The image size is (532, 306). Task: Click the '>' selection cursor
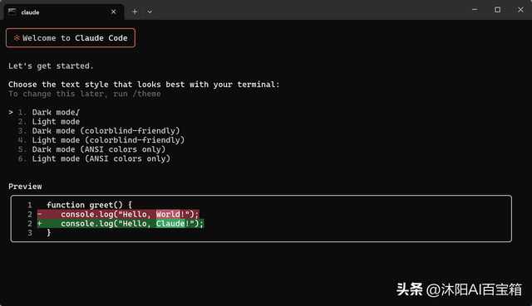point(11,112)
